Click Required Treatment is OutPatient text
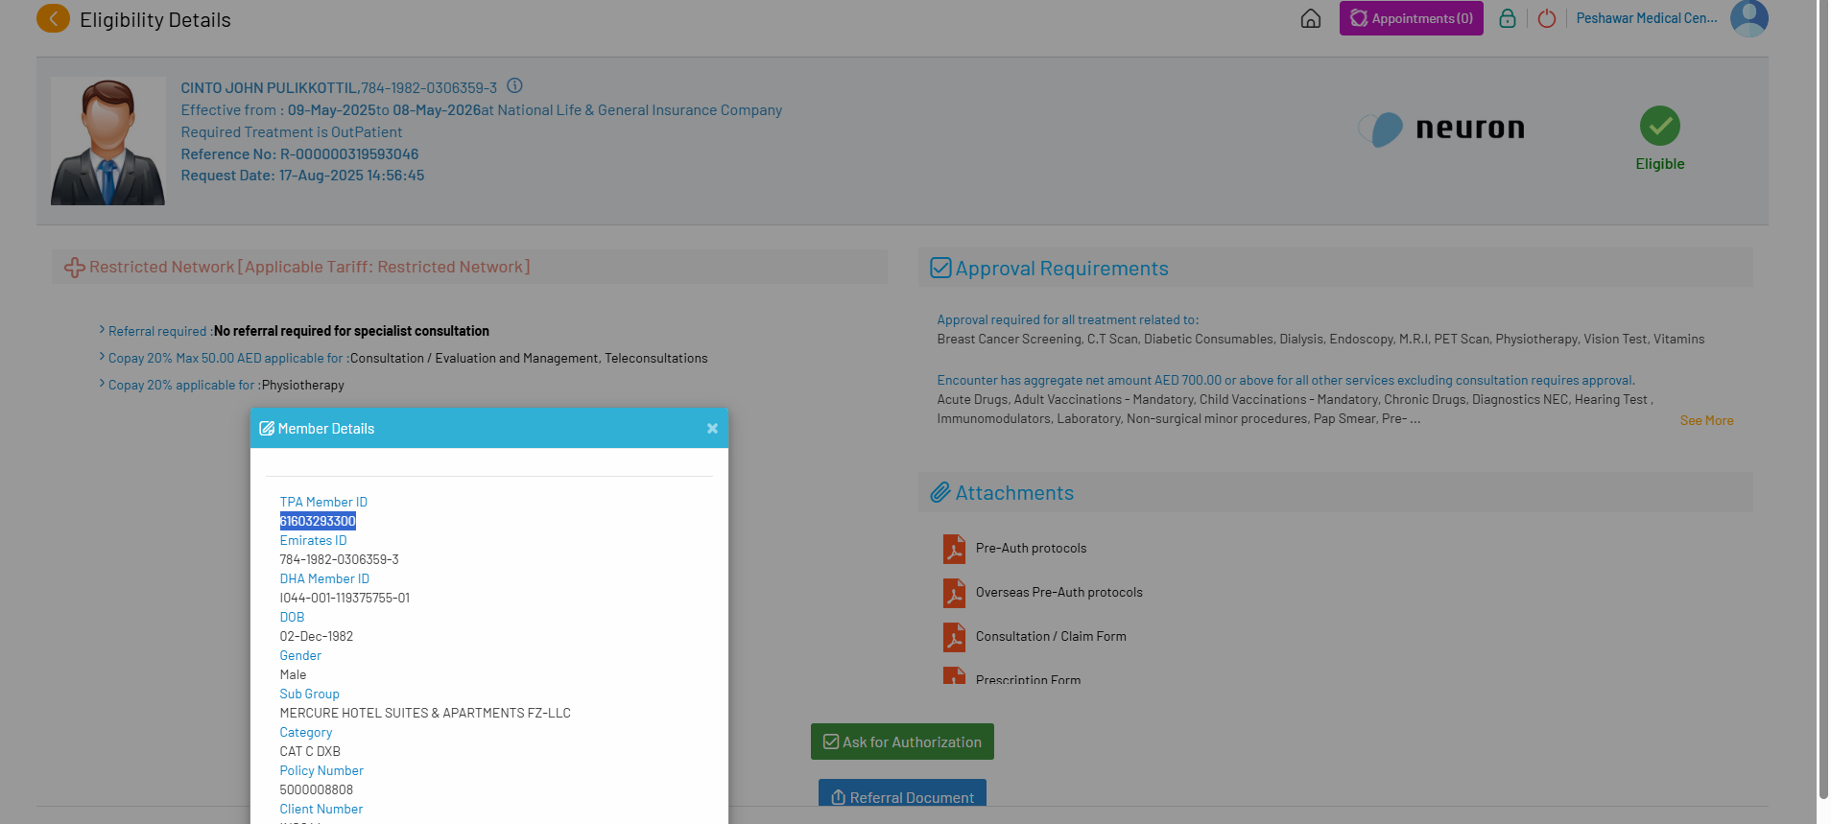The height and width of the screenshot is (824, 1831). click(x=292, y=132)
